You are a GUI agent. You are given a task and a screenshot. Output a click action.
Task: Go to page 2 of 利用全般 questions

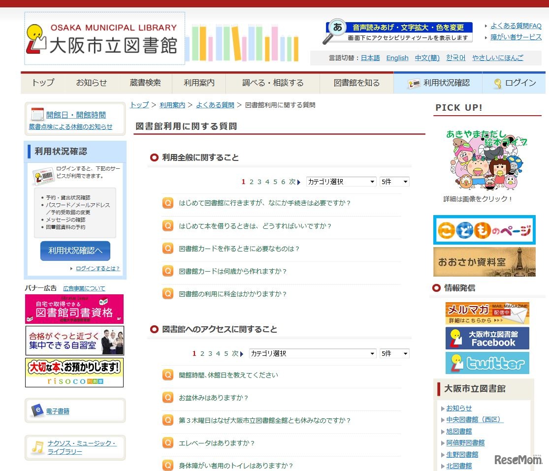click(251, 182)
